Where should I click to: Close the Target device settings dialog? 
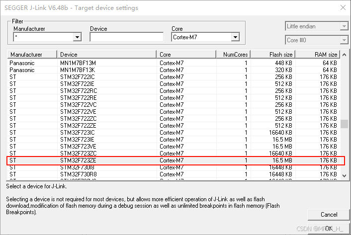343,7
